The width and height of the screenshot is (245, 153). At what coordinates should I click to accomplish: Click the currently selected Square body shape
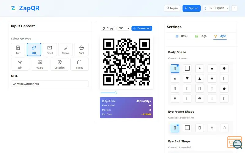click(x=175, y=68)
